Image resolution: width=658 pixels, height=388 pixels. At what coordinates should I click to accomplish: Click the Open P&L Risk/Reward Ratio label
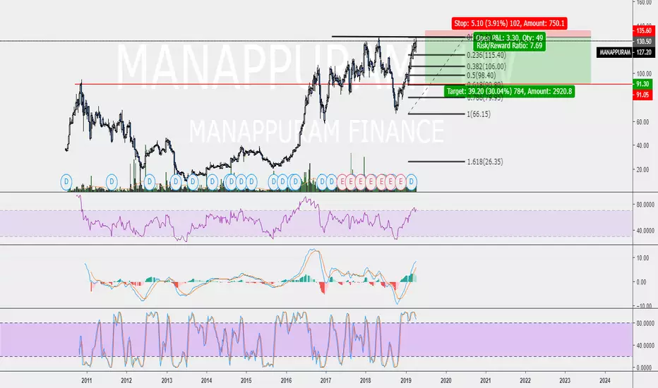point(510,42)
